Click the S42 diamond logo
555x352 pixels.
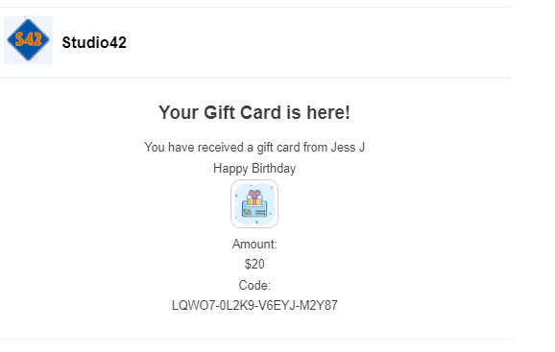pyautogui.click(x=28, y=40)
